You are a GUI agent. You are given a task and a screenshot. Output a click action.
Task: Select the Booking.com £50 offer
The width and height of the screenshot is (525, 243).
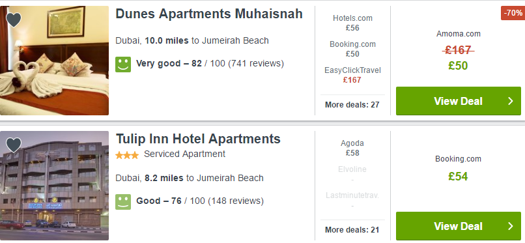(352, 49)
